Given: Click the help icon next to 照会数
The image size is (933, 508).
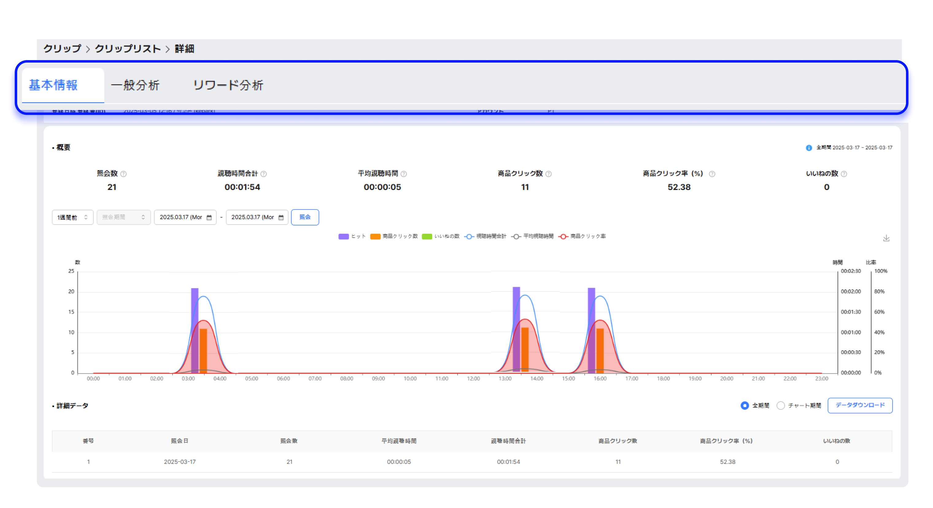Looking at the screenshot, I should coord(123,174).
